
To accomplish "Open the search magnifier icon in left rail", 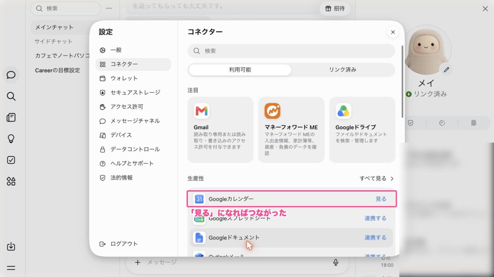I will [x=11, y=96].
